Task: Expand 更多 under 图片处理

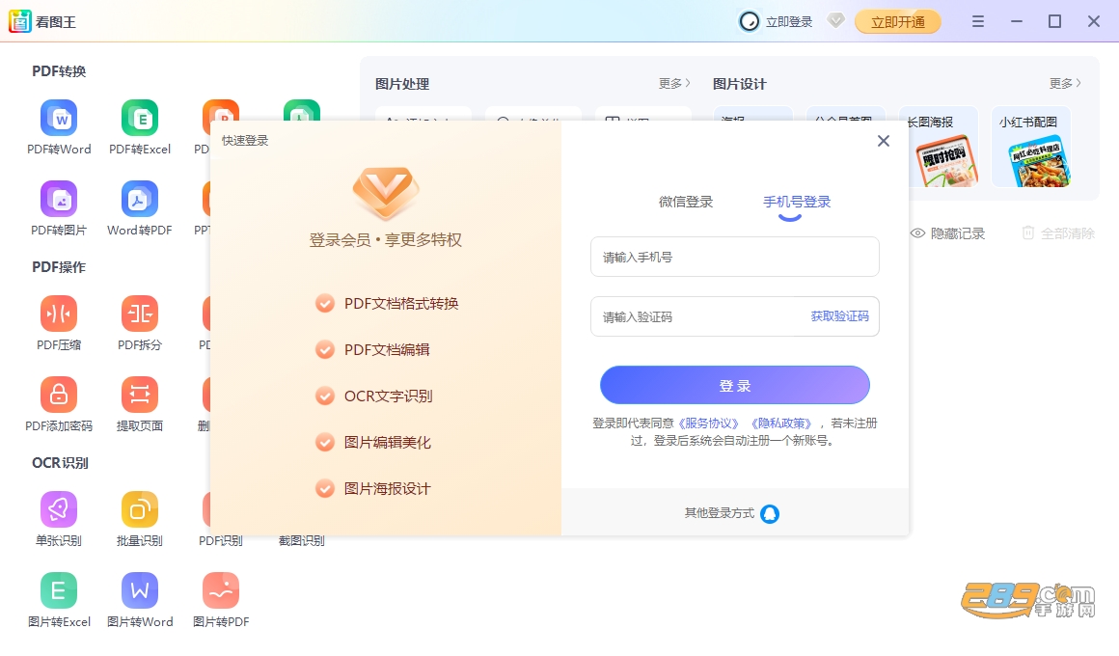Action: (674, 84)
